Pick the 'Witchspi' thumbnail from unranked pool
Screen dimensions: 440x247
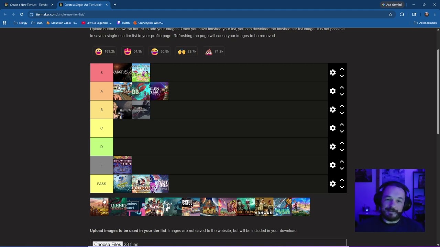coord(301,207)
